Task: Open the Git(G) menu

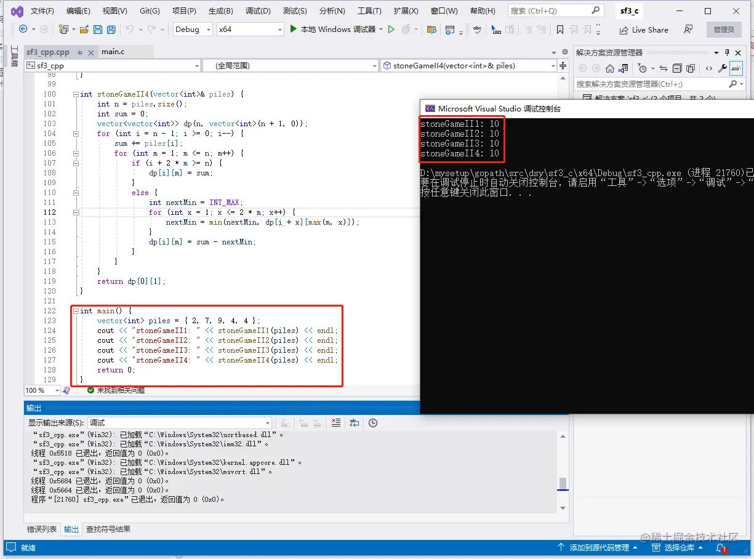Action: click(x=150, y=11)
